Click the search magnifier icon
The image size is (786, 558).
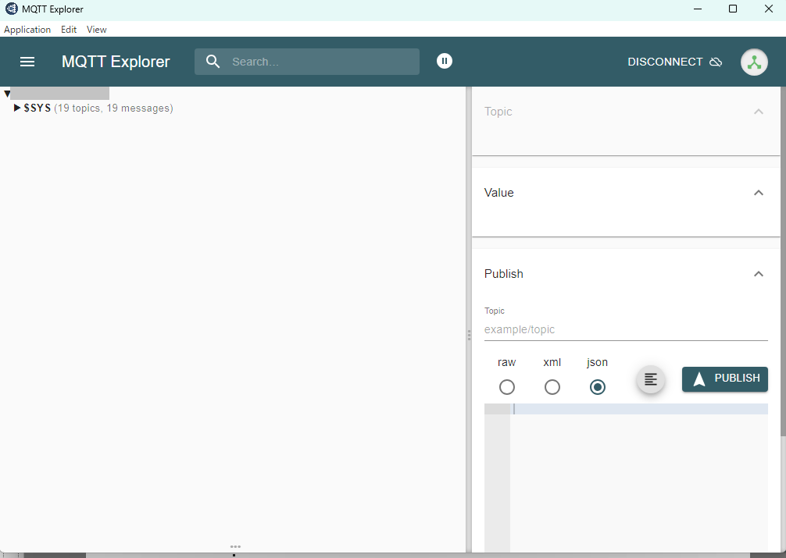tap(213, 62)
